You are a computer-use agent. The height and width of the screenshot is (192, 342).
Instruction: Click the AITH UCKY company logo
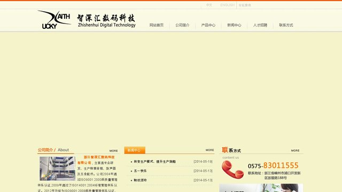click(x=54, y=20)
